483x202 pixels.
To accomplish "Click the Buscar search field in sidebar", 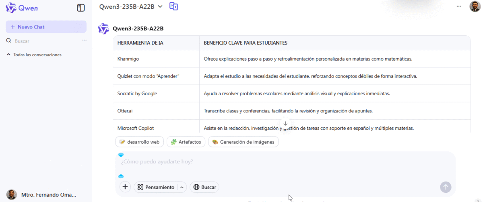I will click(x=44, y=41).
